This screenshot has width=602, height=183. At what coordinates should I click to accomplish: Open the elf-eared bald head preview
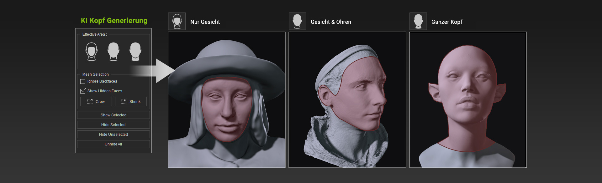pyautogui.click(x=468, y=99)
